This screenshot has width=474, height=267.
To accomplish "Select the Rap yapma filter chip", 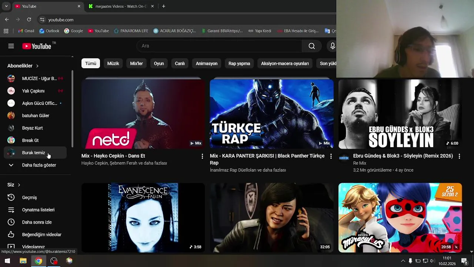I will [x=239, y=63].
